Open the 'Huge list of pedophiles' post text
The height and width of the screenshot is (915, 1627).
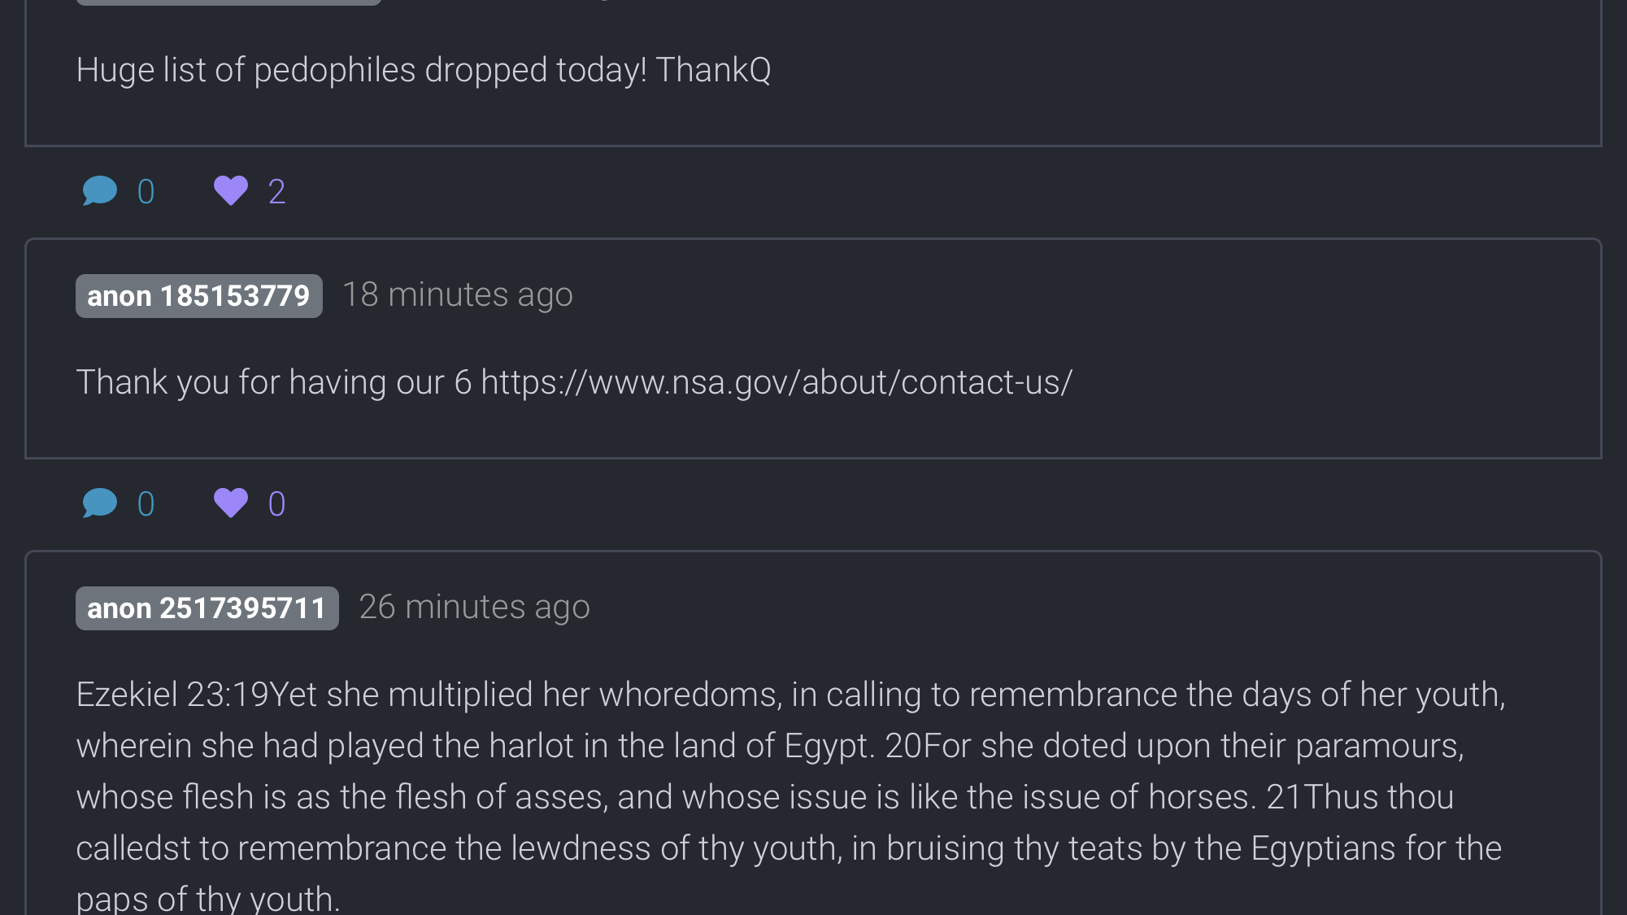(424, 70)
